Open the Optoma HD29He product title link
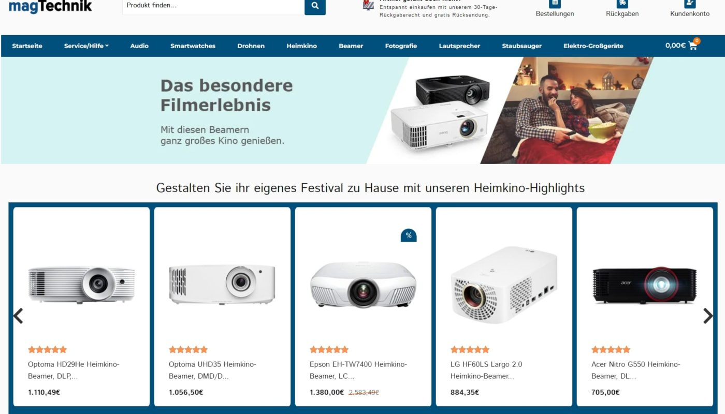This screenshot has height=414, width=725. point(74,370)
